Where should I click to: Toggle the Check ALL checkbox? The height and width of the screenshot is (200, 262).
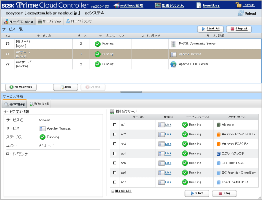click(113, 191)
